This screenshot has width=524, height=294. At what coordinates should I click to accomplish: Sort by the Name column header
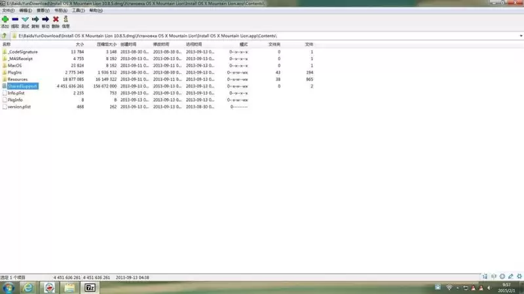click(x=7, y=44)
